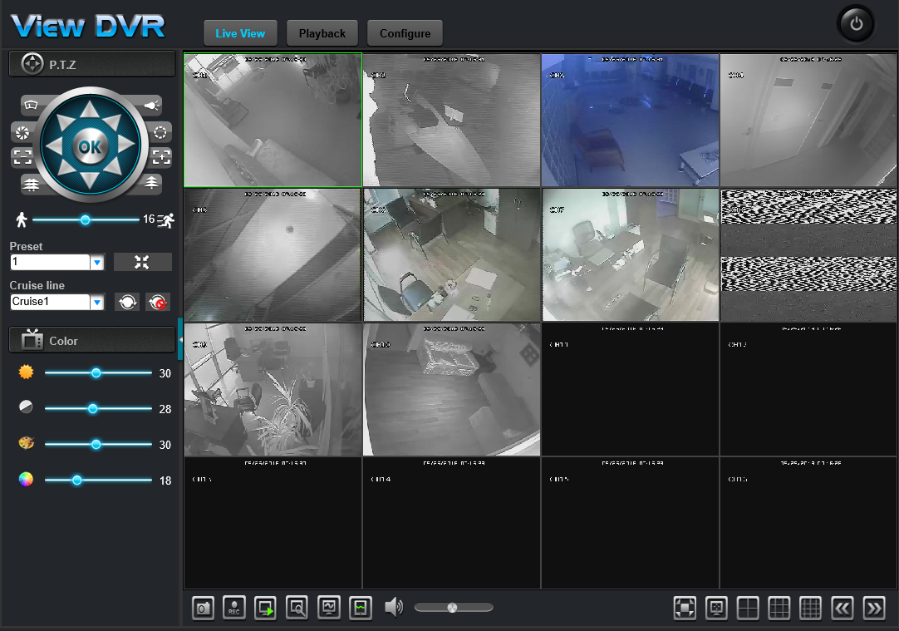Click the Color panel header button

tap(92, 340)
